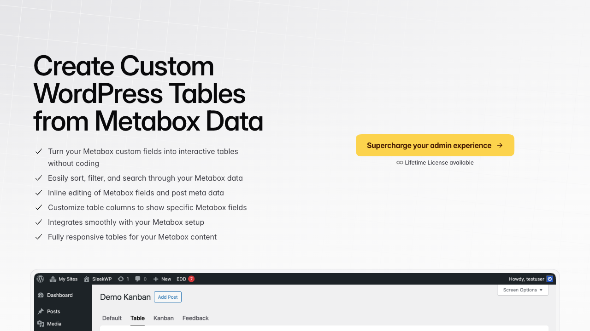Open comments via speech bubble icon
Screen dimensions: 590x331
[x=140, y=279]
